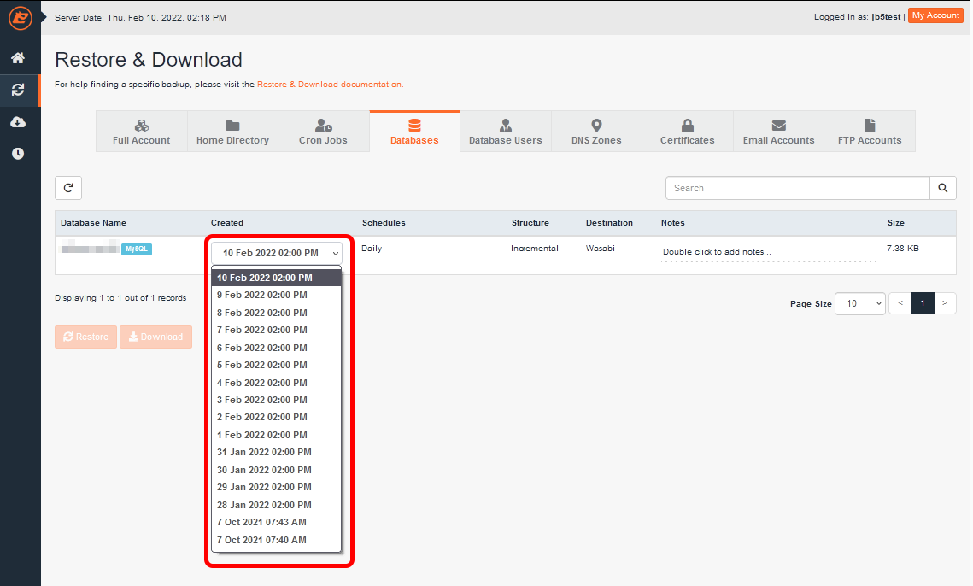973x586 pixels.
Task: Click the Search input field
Action: 797,188
